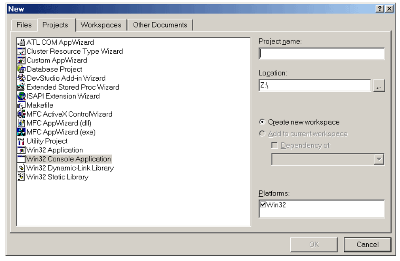Pick 'Win32 Dynamic-Link Library' project type
This screenshot has height=261, width=400.
coord(70,168)
